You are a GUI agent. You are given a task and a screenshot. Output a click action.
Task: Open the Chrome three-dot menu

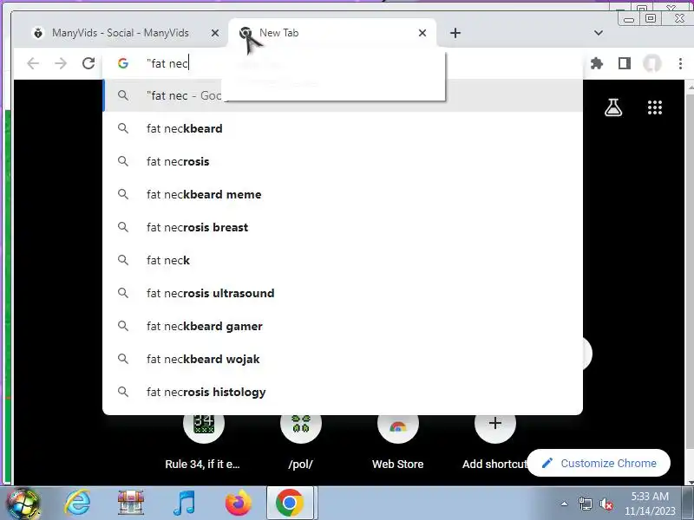tap(680, 63)
